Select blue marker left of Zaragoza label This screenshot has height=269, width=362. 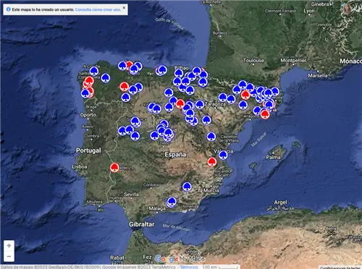pyautogui.click(x=200, y=104)
